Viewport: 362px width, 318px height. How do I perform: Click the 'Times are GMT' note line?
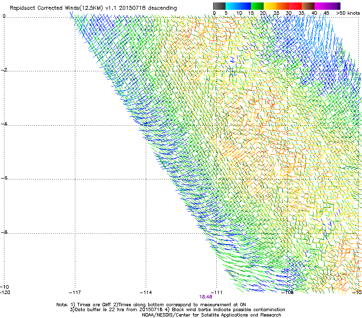click(x=151, y=305)
